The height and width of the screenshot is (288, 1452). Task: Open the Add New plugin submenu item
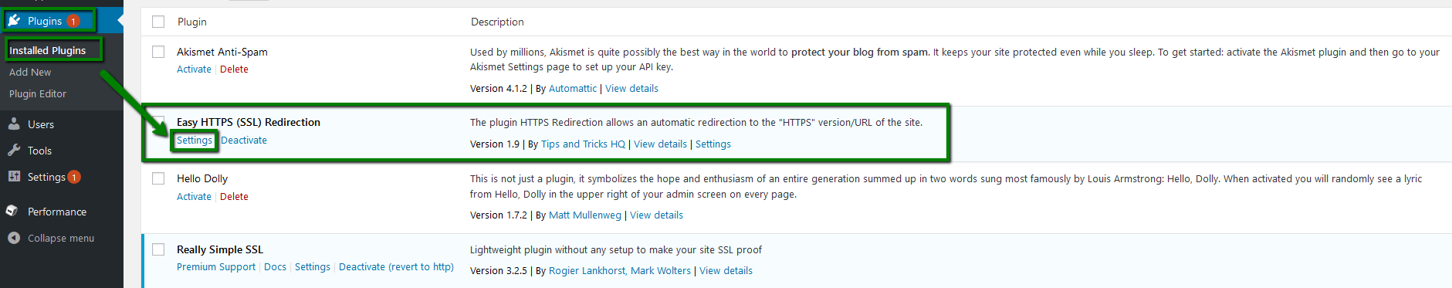(x=30, y=72)
